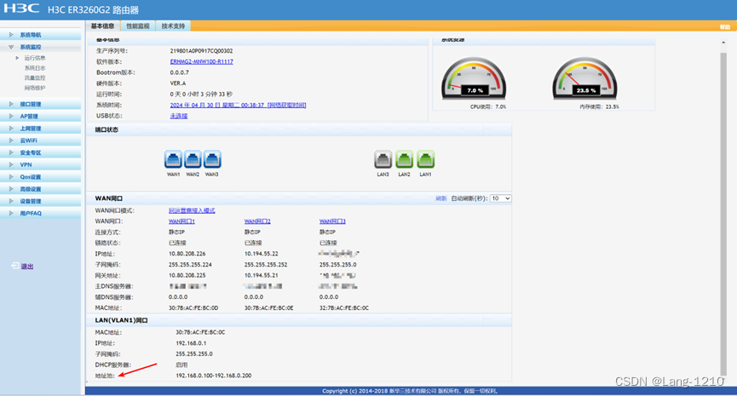This screenshot has height=396, width=737.
Task: Switch to the 技术支持 tab
Action: (174, 26)
